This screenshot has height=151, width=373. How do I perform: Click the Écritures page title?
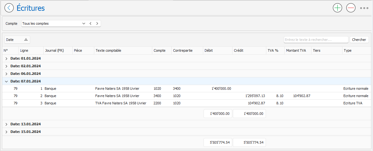[31, 8]
